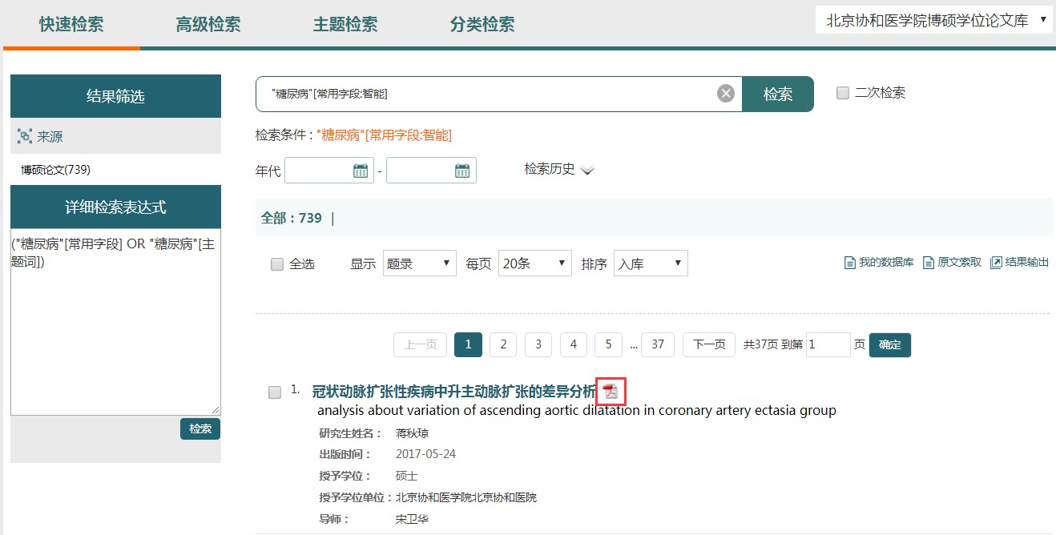Switch to the 主题检索 tab
Screen dimensions: 1056x535
point(345,24)
